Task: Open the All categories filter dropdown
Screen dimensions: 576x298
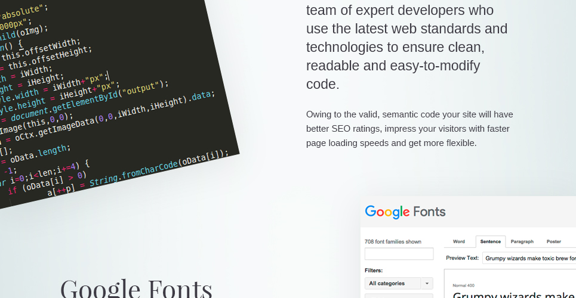Action: (393, 283)
